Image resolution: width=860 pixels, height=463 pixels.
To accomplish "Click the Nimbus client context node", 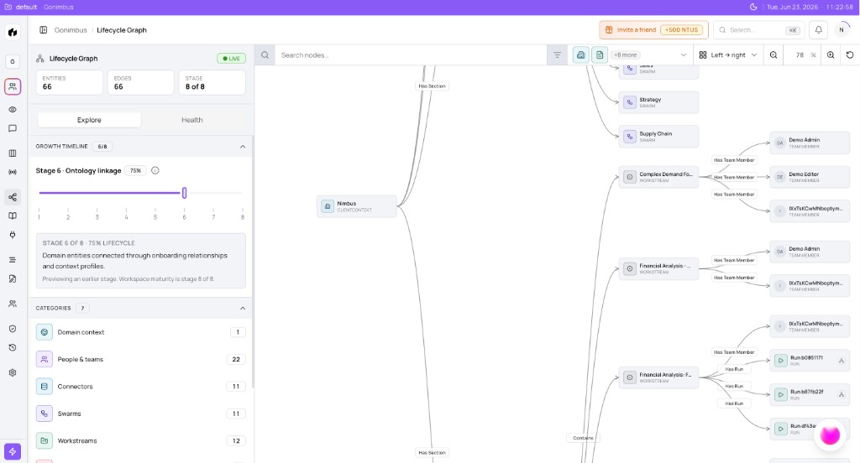I will (356, 206).
